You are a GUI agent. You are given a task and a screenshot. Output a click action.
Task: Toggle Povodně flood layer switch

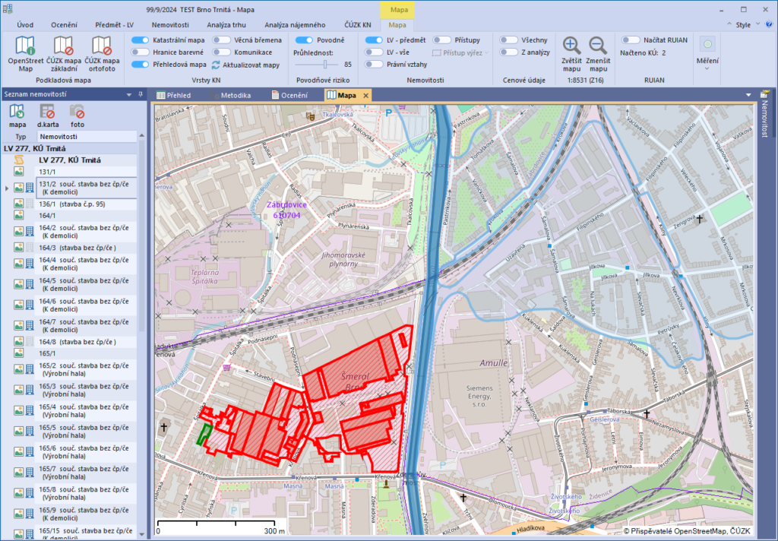click(x=304, y=40)
